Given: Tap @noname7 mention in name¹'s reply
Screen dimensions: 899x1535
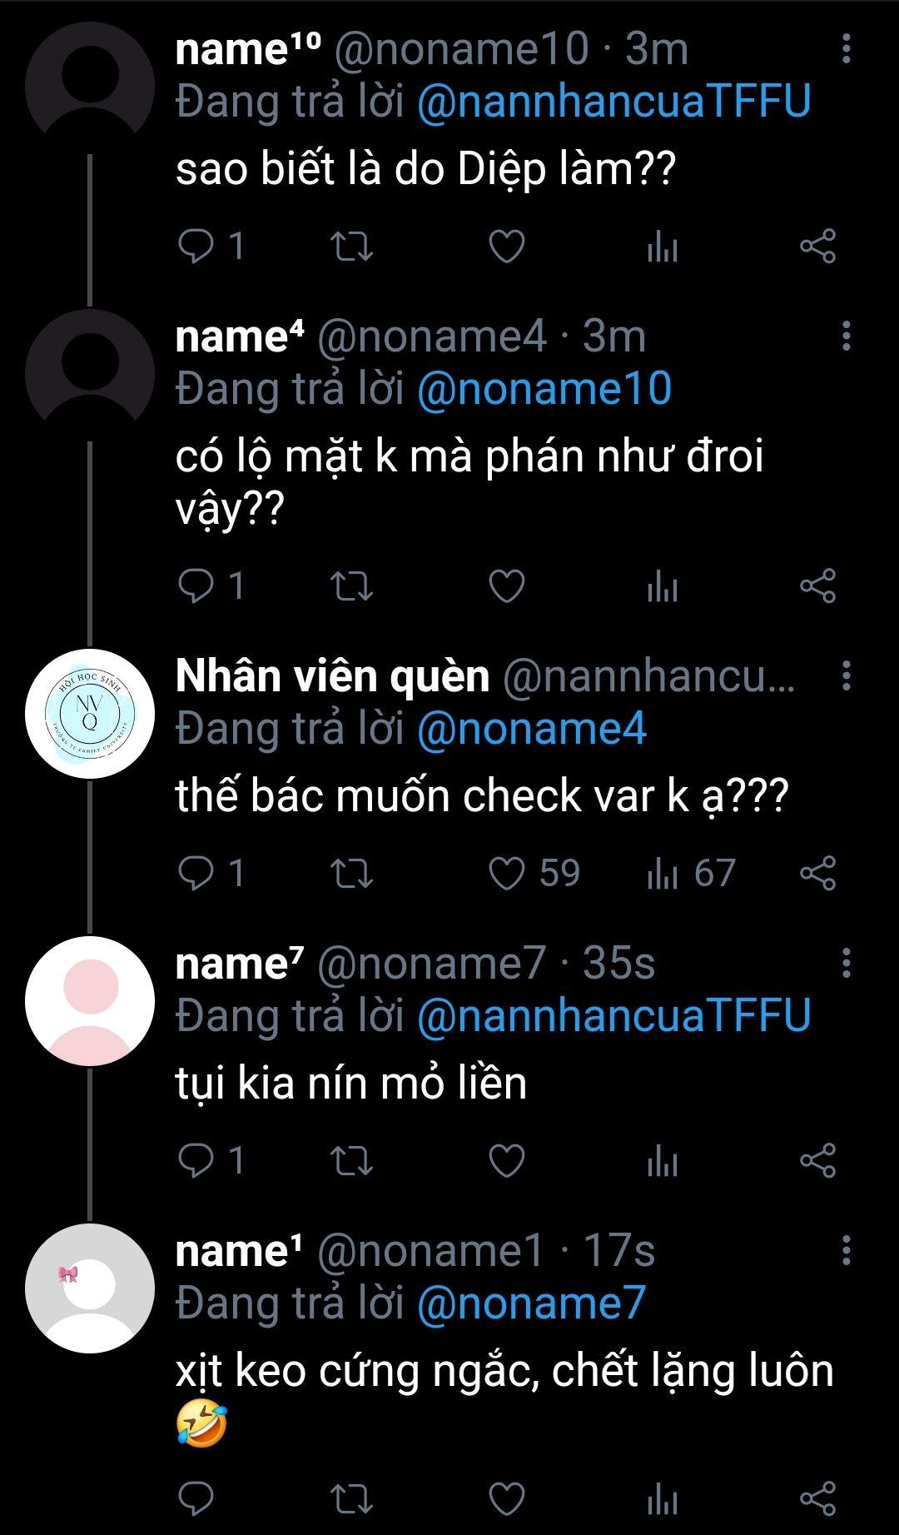Looking at the screenshot, I should coord(531,1303).
